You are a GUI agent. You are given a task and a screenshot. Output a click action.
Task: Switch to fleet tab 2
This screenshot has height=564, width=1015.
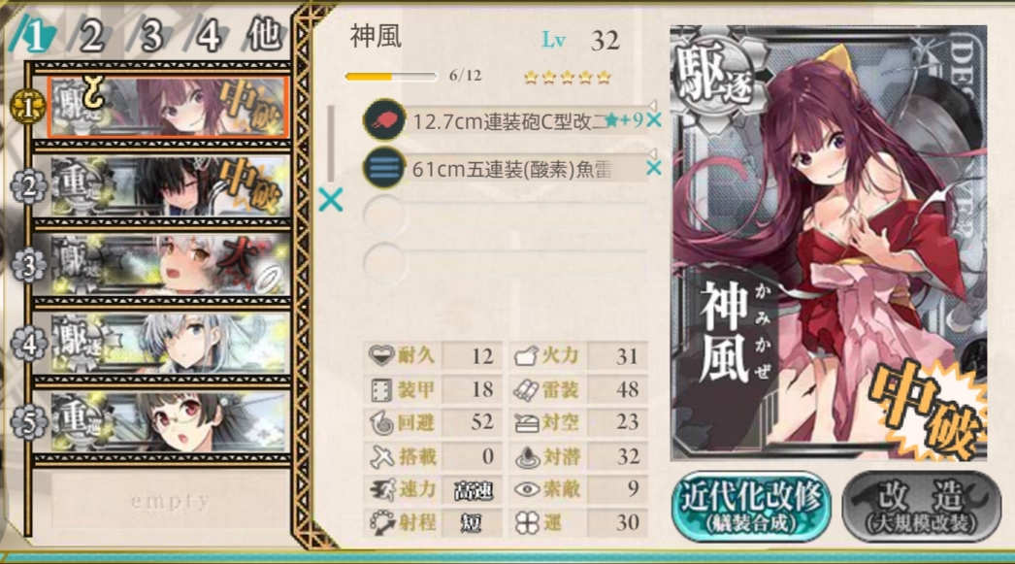click(x=91, y=36)
